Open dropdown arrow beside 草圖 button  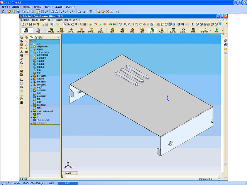(44, 30)
